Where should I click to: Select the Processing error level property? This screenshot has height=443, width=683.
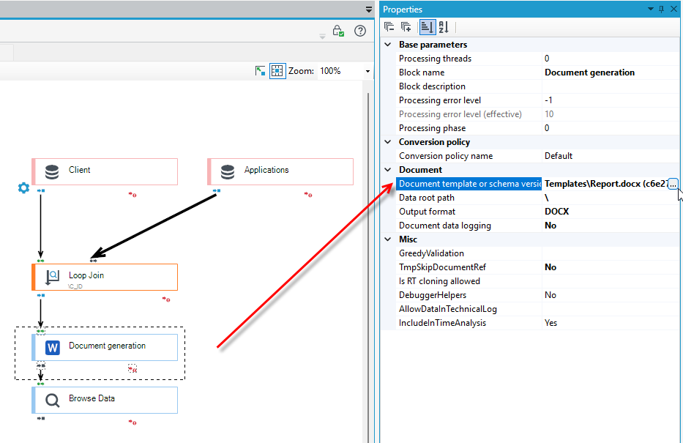click(537, 100)
